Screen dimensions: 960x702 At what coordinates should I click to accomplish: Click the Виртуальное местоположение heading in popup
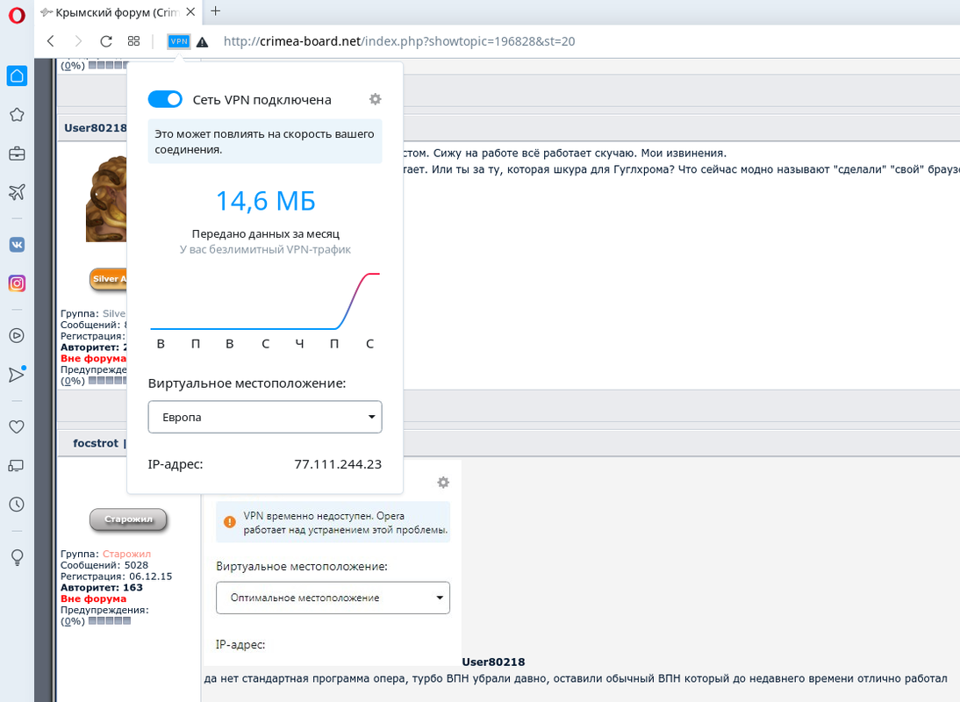247,383
